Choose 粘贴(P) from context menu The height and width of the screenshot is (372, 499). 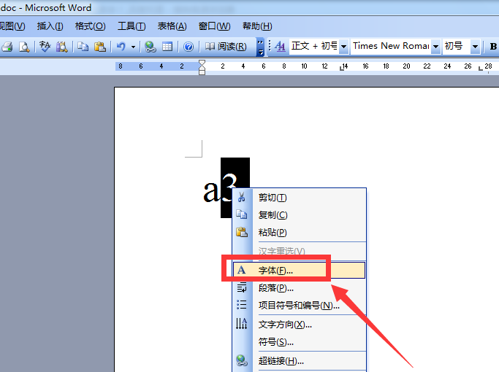click(x=299, y=233)
